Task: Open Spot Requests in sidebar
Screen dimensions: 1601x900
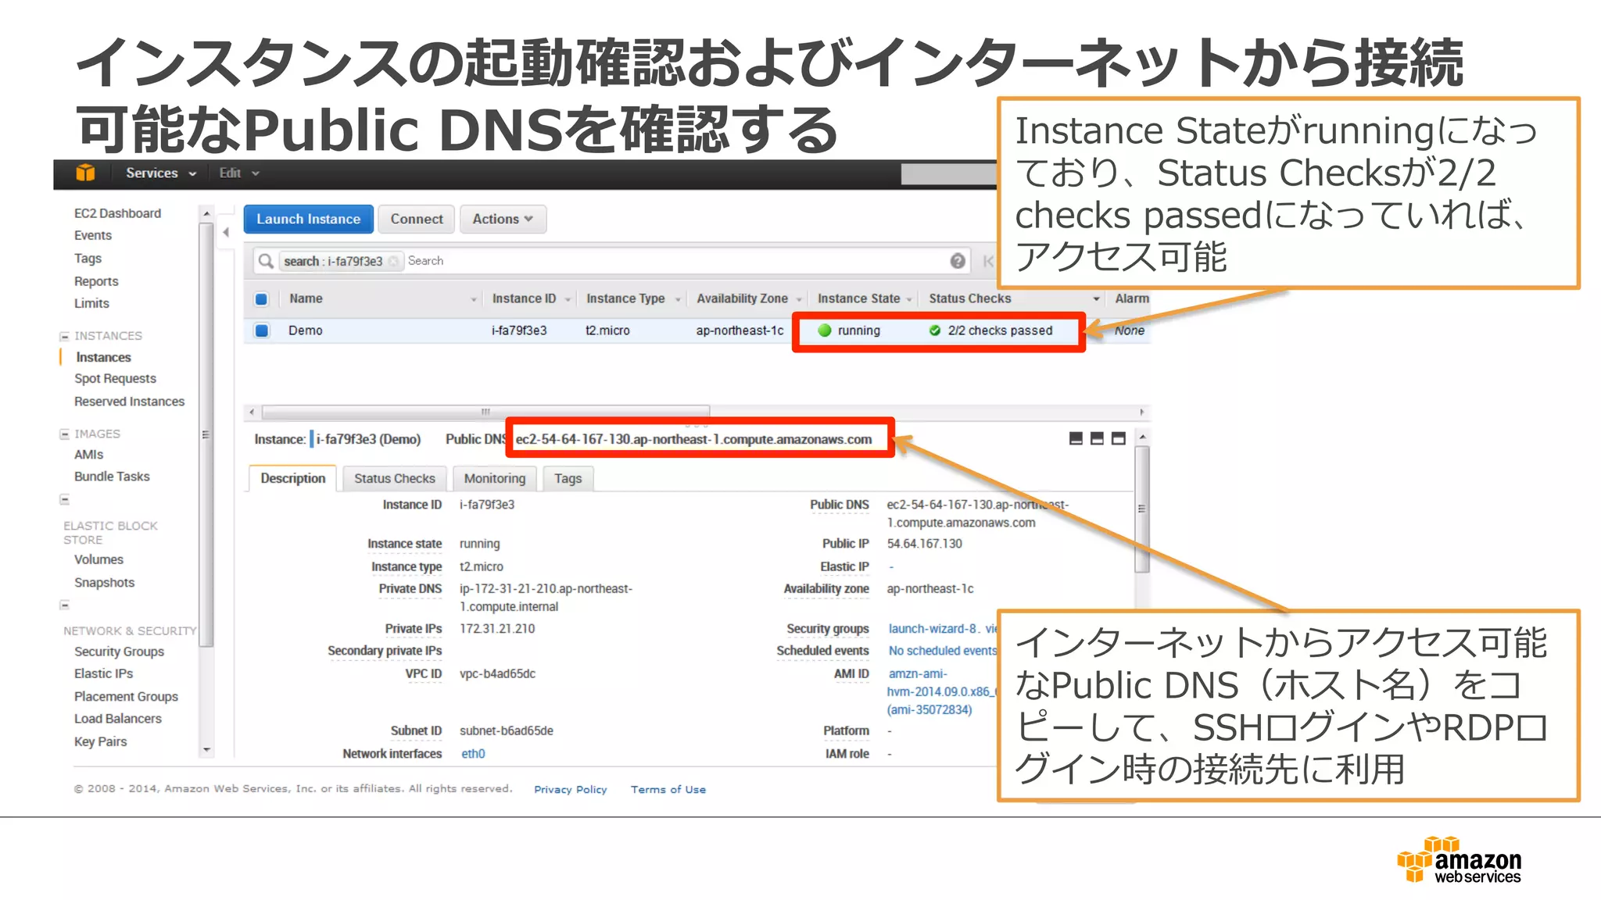Action: [x=115, y=379]
